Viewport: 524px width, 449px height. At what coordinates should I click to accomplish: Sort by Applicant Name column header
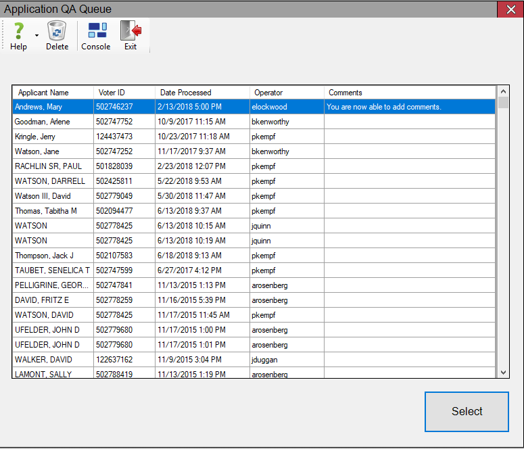pyautogui.click(x=53, y=93)
